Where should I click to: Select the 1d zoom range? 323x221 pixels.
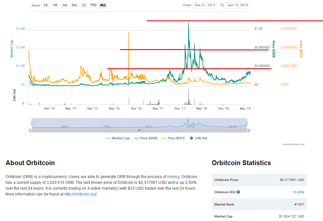pos(45,5)
